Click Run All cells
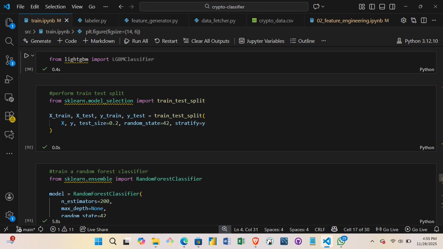The width and height of the screenshot is (443, 249). click(x=136, y=41)
